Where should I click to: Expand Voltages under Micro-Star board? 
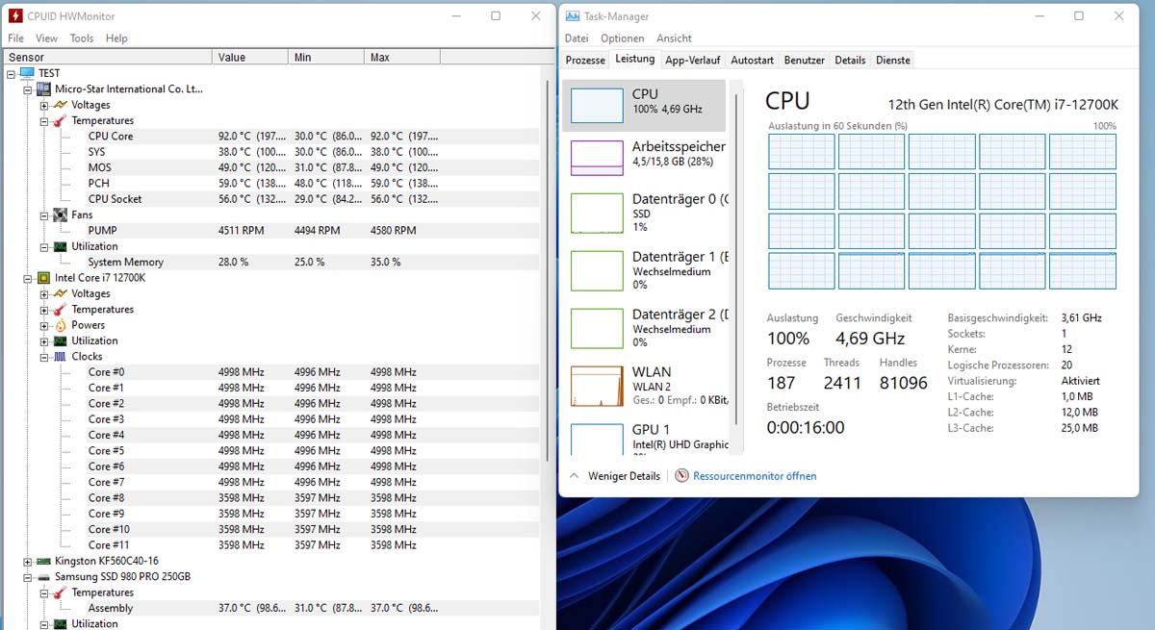44,106
